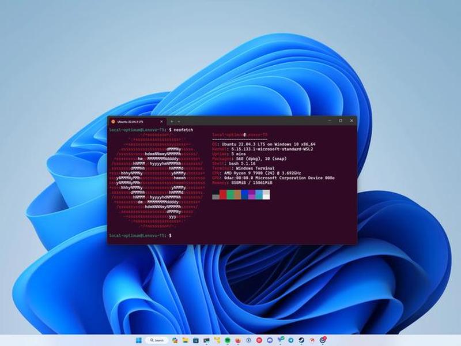Click the neofetch command text
The width and height of the screenshot is (461, 346).
[x=183, y=130]
